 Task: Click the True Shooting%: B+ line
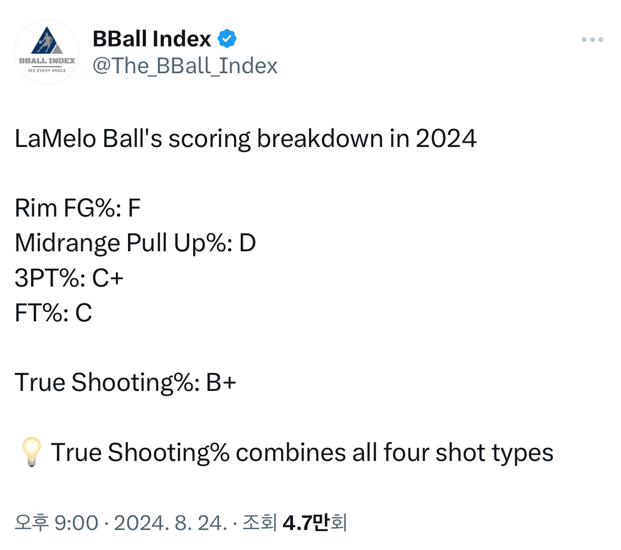coord(125,382)
